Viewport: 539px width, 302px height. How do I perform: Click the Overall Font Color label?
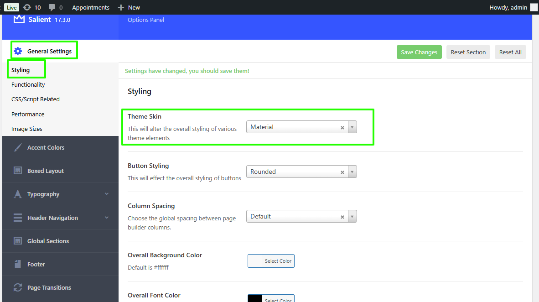(x=154, y=295)
